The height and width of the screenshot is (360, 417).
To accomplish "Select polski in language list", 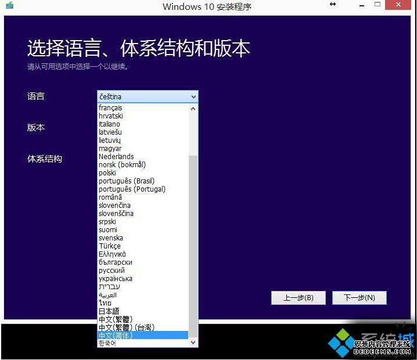I will [143, 173].
